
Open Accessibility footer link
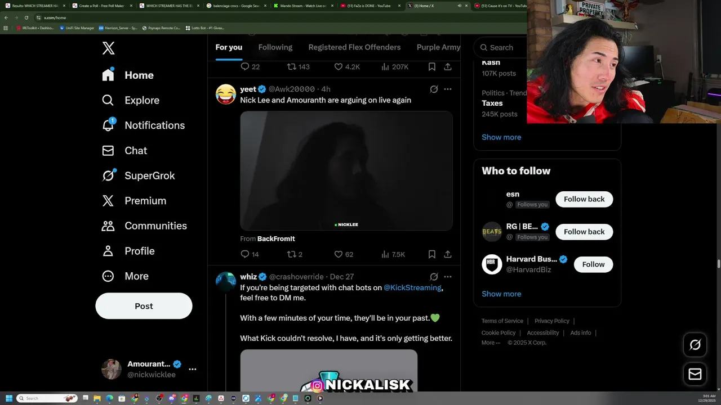click(x=543, y=332)
